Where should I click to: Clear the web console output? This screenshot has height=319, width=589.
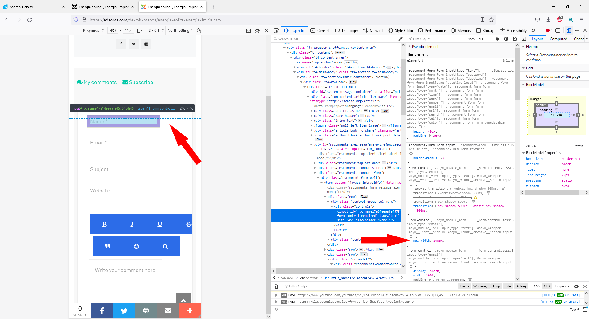tap(276, 286)
